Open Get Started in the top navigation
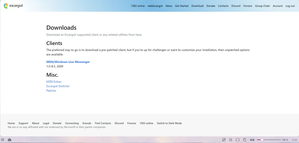The image size is (299, 143). [182, 6]
